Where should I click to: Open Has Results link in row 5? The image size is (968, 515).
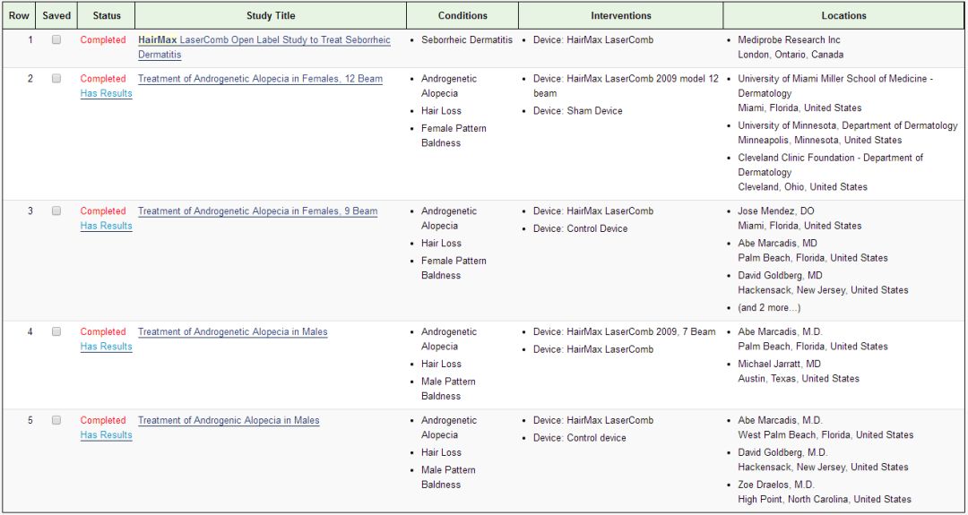106,435
